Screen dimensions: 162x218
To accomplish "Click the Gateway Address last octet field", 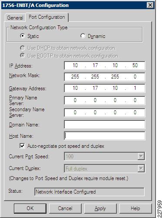I will 135,88.
